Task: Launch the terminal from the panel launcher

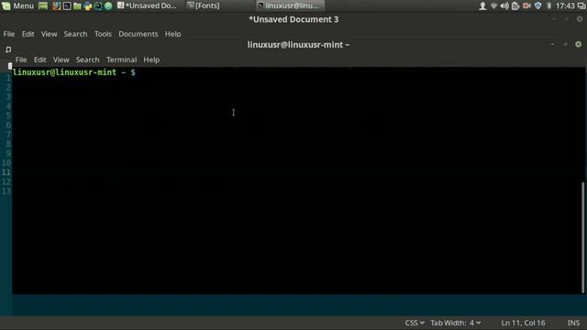Action: point(67,5)
